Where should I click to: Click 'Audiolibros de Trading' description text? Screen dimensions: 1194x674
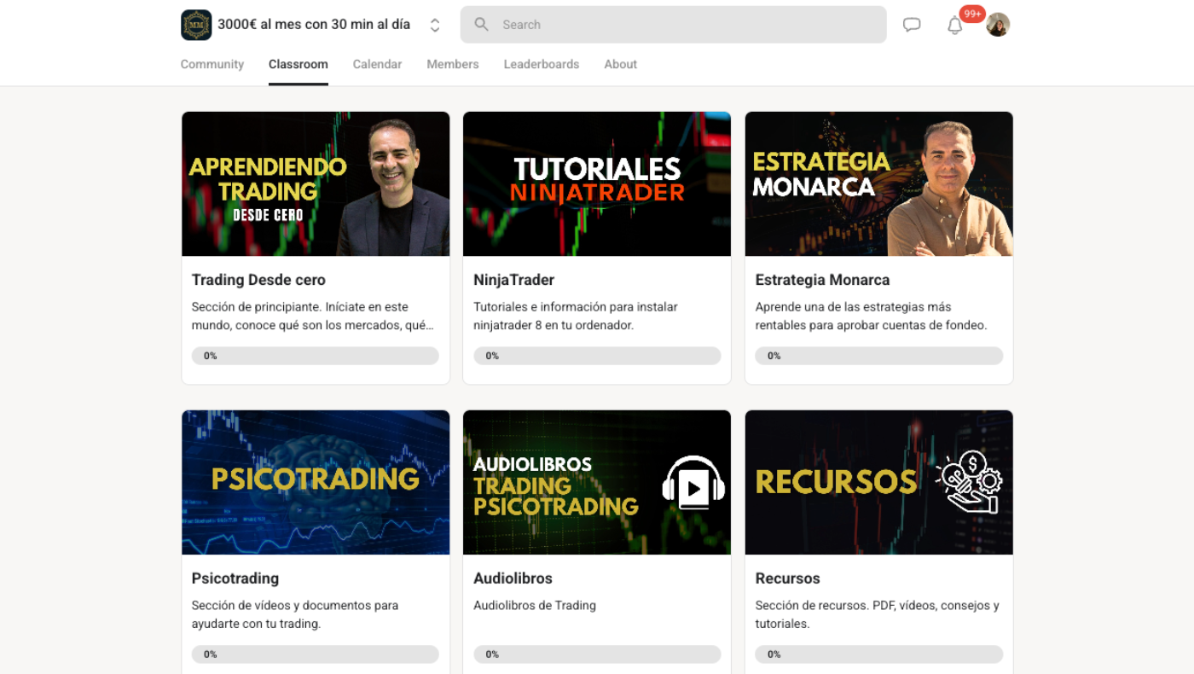[535, 605]
